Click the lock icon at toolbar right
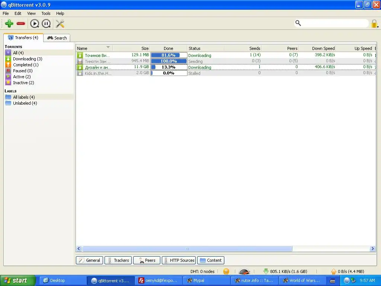Screen dimensions: 381x286 (374, 23)
